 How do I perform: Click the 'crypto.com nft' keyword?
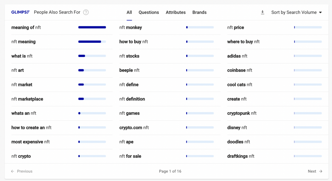coord(134,128)
